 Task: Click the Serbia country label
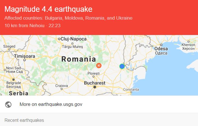[x=19, y=94]
